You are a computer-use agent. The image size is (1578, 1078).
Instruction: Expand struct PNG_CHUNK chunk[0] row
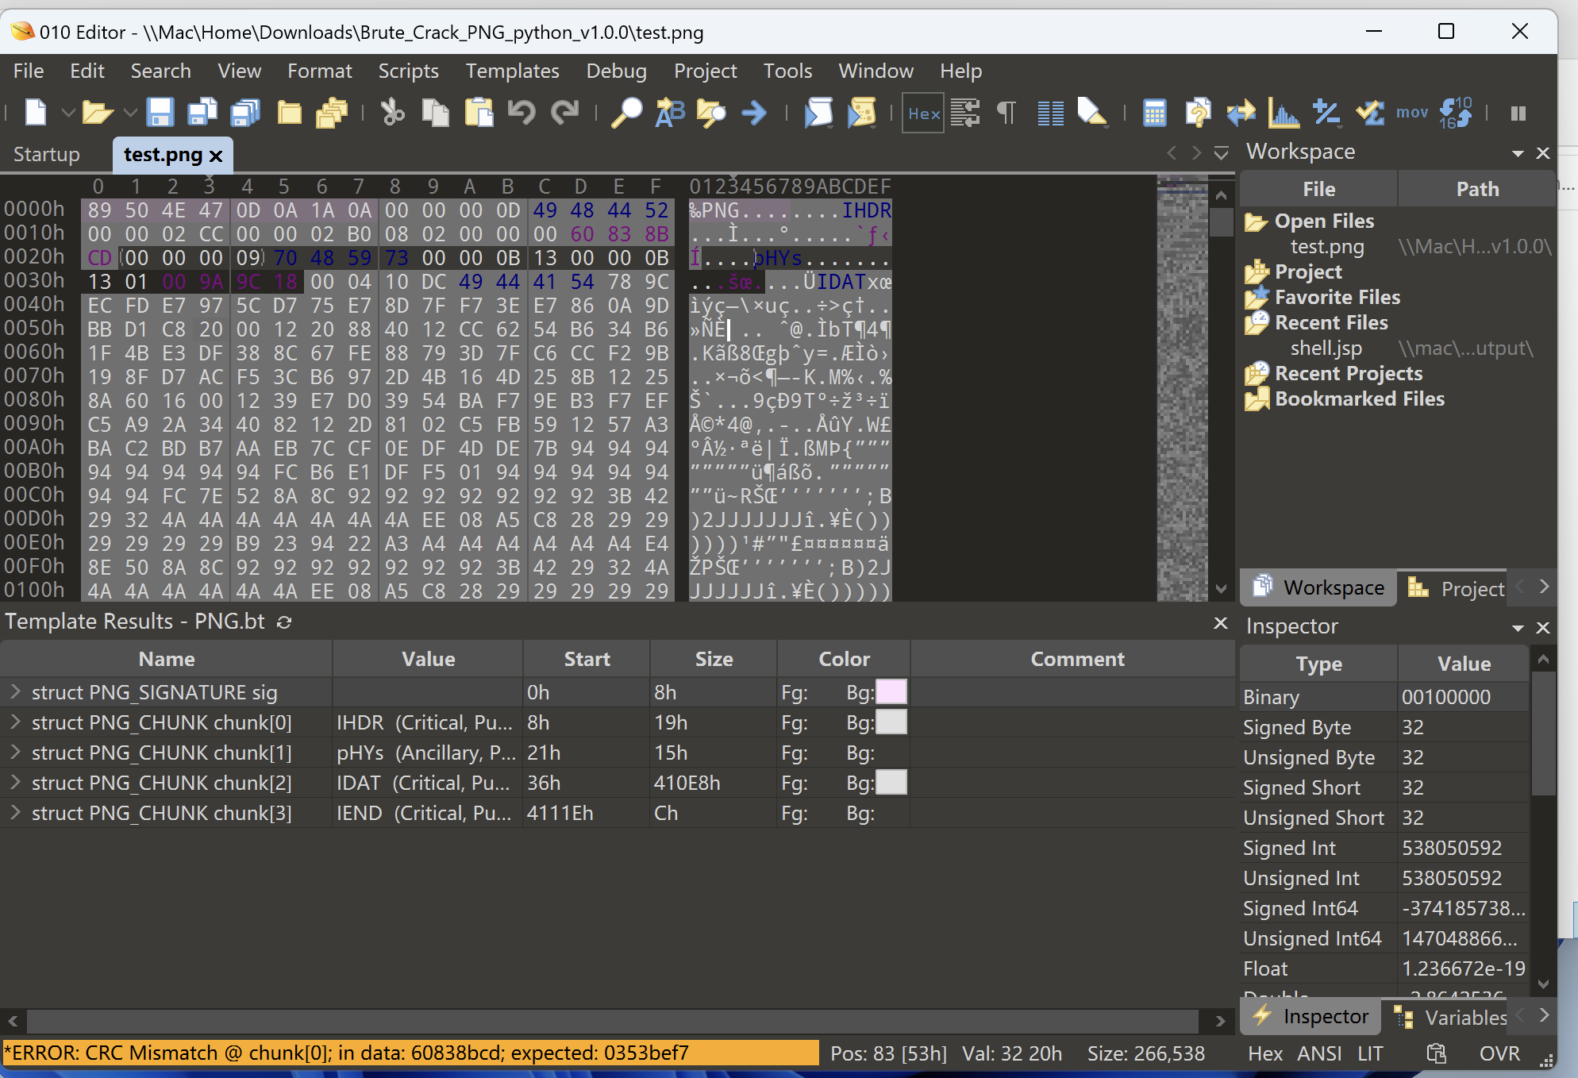(15, 722)
